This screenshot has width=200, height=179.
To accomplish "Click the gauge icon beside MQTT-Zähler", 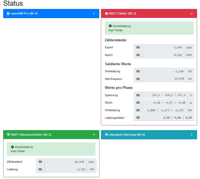I will [x=106, y=13].
